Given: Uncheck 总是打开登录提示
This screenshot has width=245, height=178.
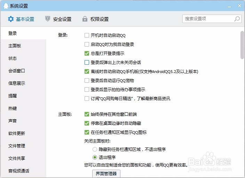Looking at the screenshot, I should 87,54.
